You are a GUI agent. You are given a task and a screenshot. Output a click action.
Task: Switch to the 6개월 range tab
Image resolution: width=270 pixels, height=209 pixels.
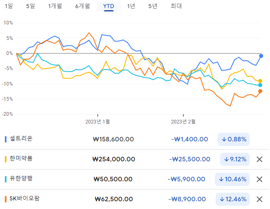pyautogui.click(x=82, y=6)
